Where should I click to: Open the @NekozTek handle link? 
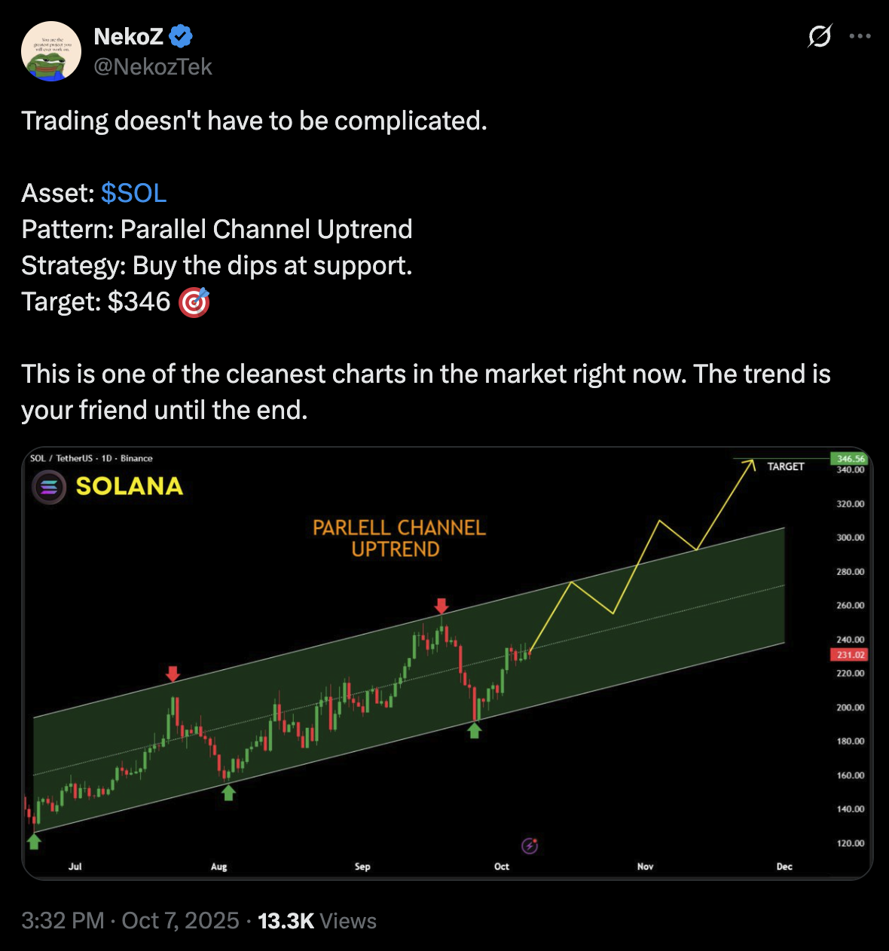click(x=153, y=67)
